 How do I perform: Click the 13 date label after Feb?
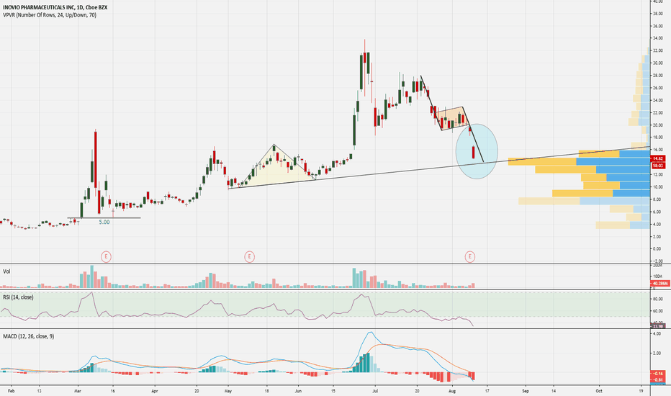[40, 391]
